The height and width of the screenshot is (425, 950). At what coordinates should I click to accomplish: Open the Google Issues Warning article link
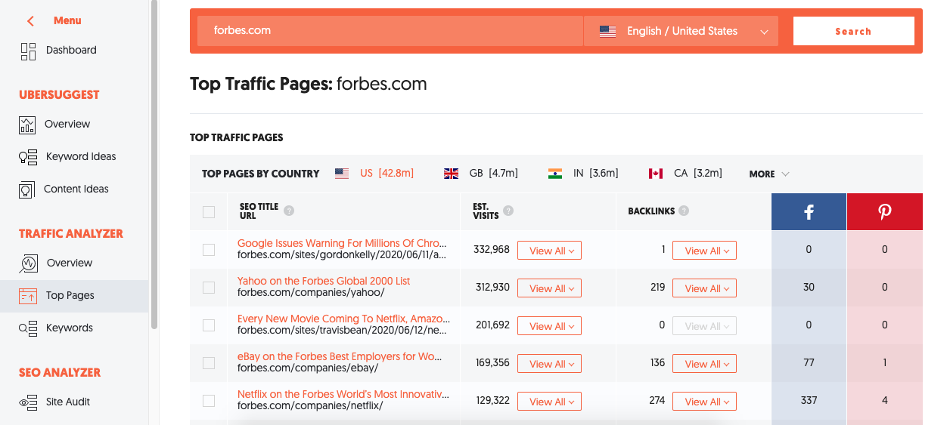[x=343, y=243]
